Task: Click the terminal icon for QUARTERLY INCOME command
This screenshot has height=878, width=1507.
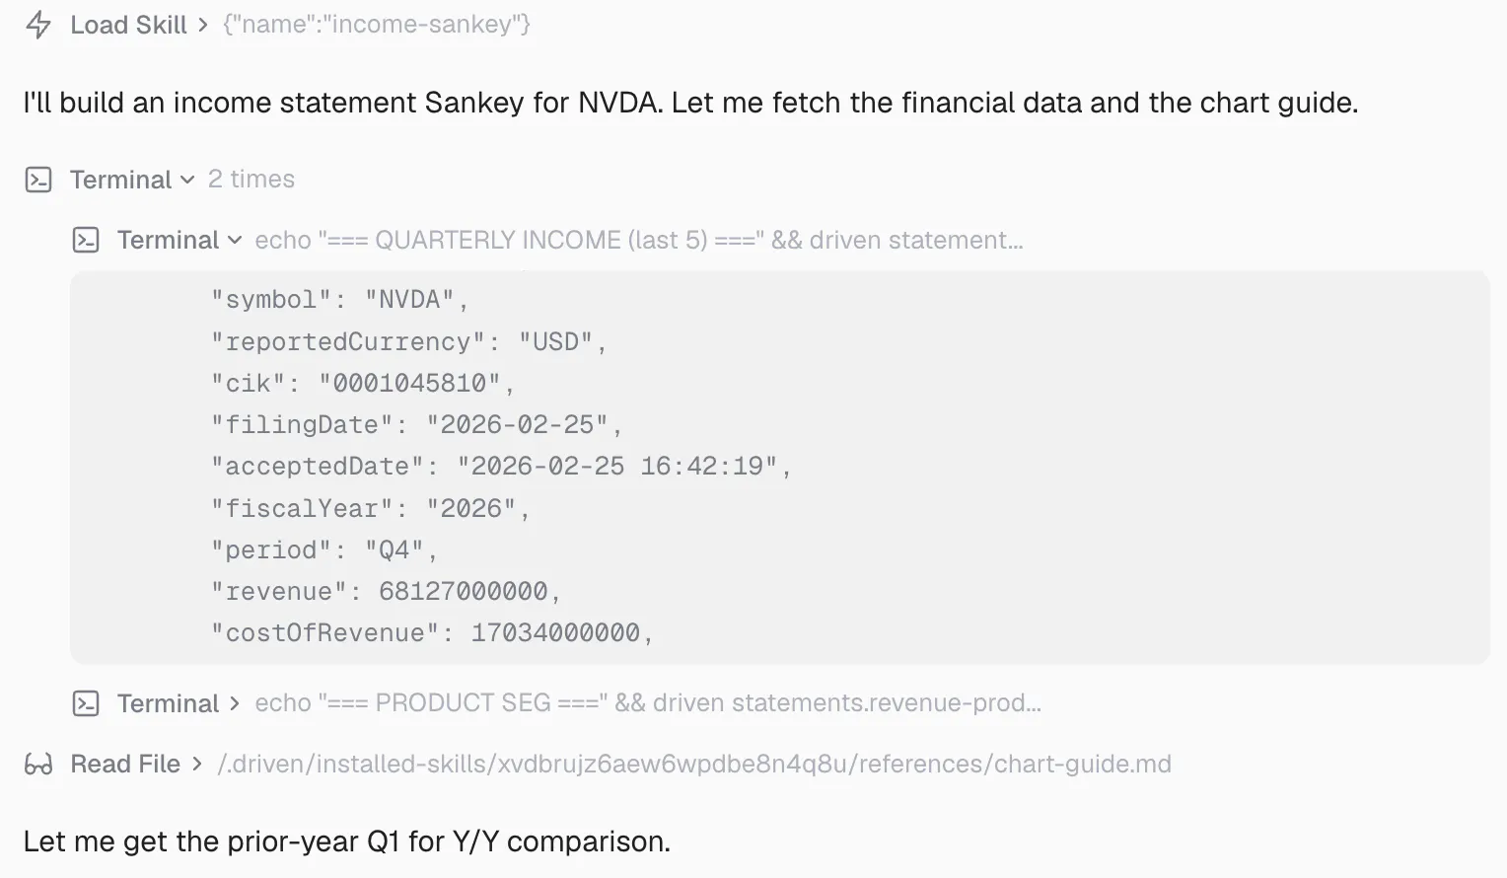Action: pyautogui.click(x=86, y=240)
